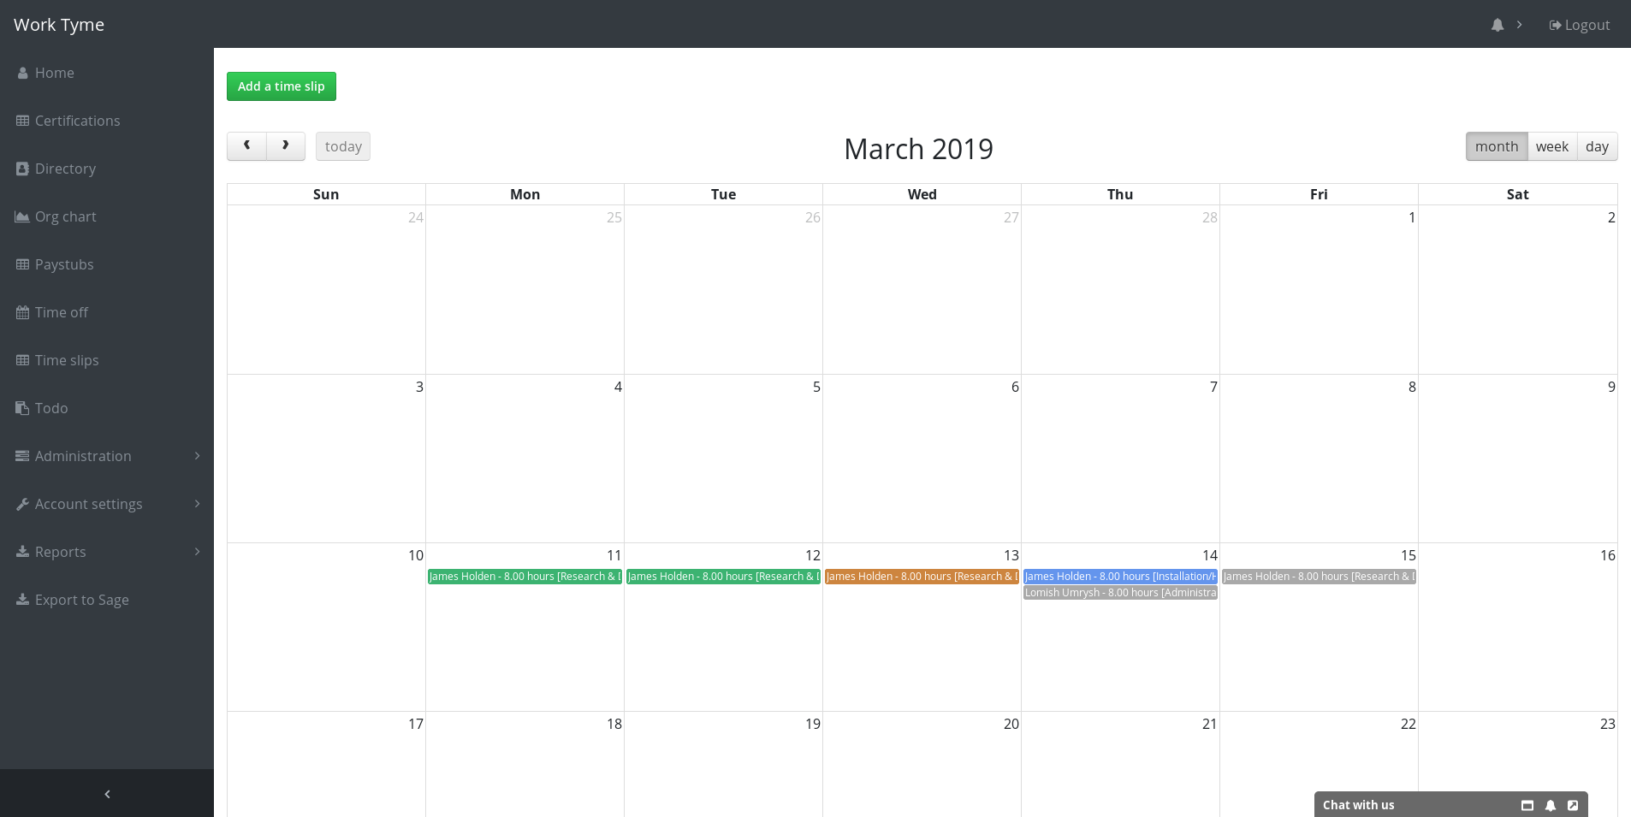Switch calendar to day view
The height and width of the screenshot is (817, 1631).
click(x=1596, y=146)
